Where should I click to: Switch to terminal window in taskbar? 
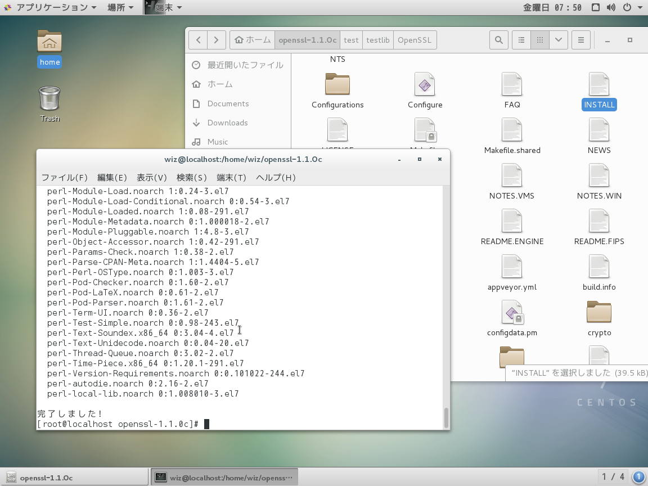point(224,478)
